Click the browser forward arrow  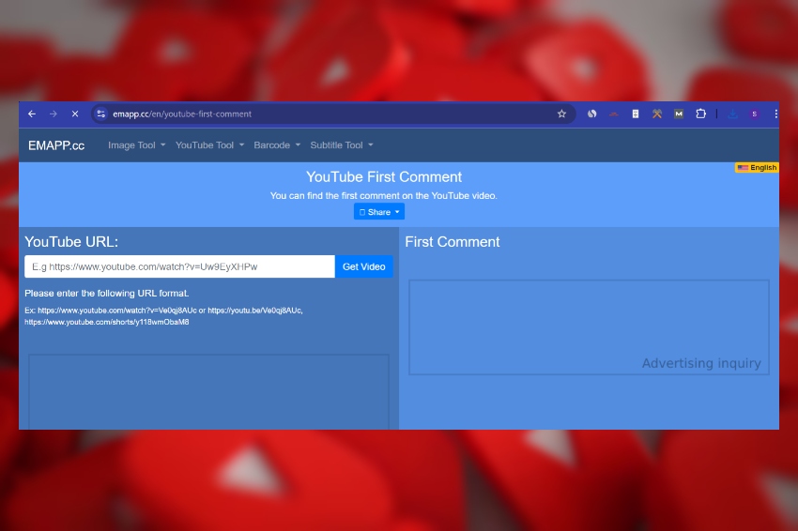pyautogui.click(x=54, y=114)
